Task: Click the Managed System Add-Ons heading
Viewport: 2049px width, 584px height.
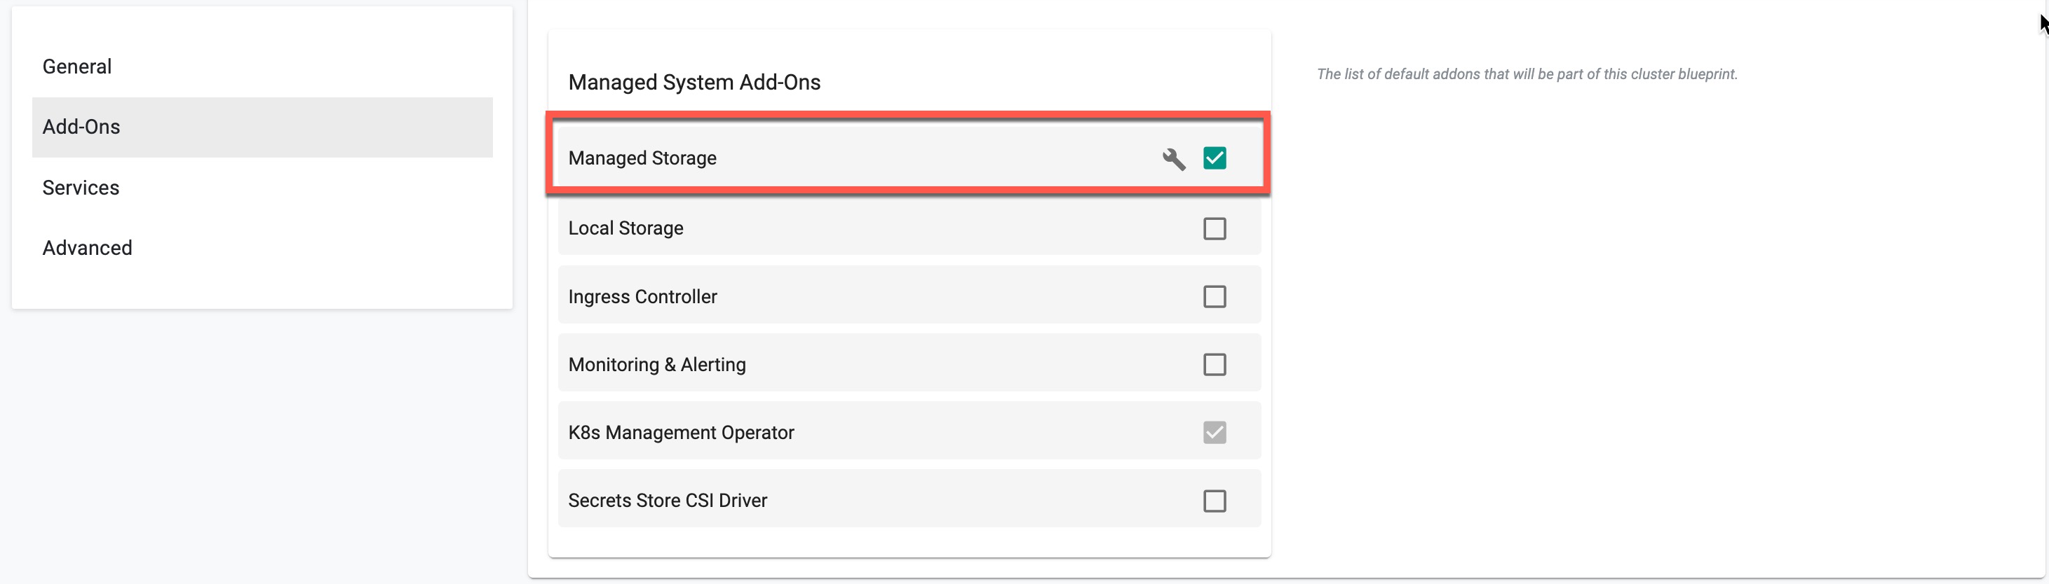Action: point(694,83)
